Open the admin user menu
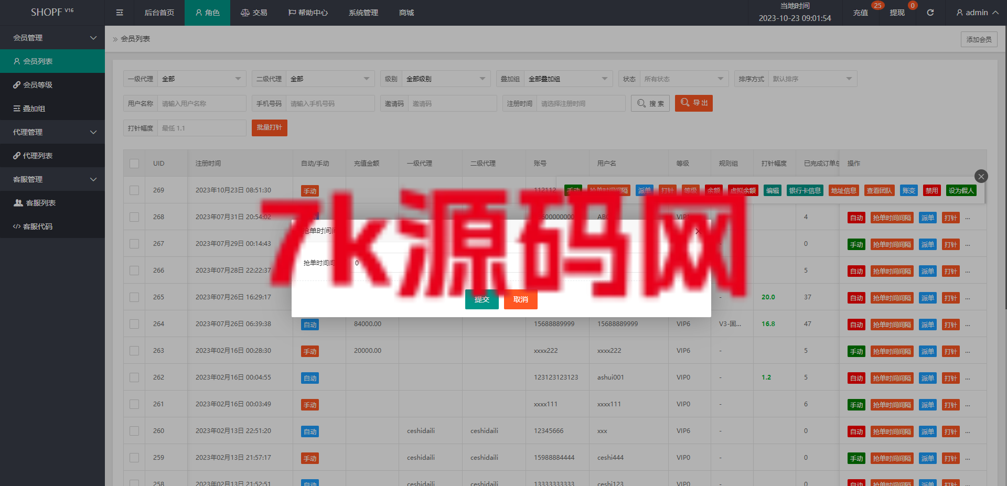1007x486 pixels. [x=977, y=13]
